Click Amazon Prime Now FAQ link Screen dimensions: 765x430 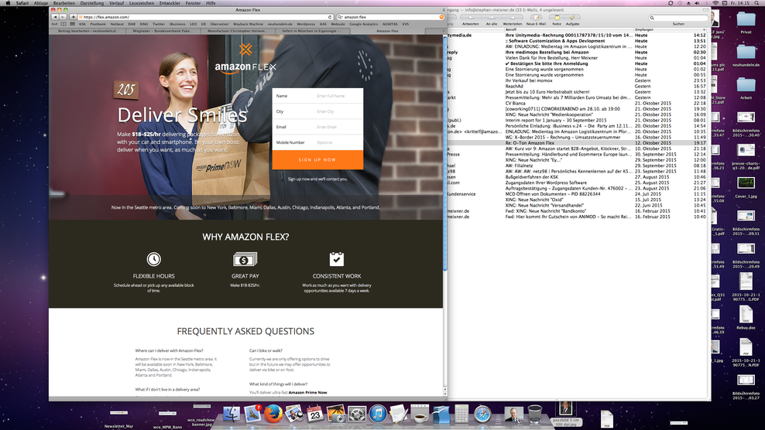click(308, 392)
